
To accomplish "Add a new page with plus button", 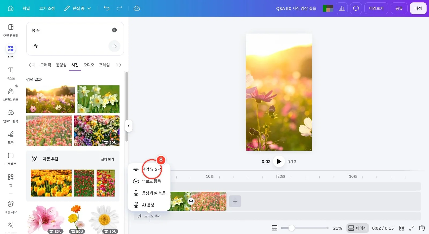I will (235, 201).
